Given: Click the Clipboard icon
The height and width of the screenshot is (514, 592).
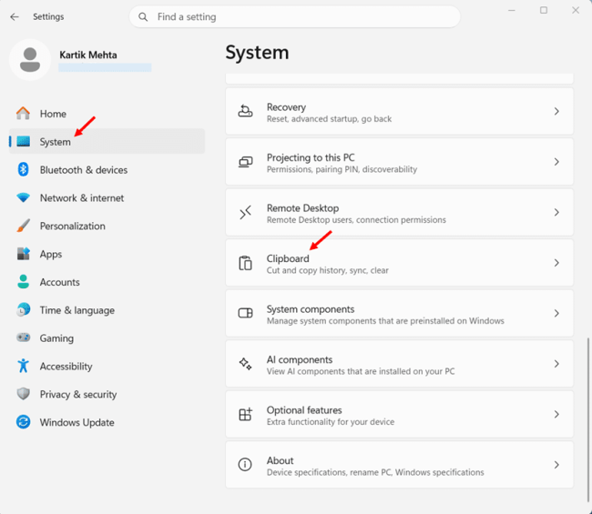Looking at the screenshot, I should (245, 263).
